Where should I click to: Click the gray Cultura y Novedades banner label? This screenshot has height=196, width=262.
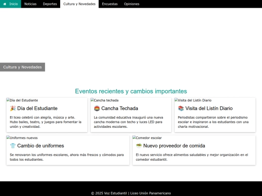pos(22,67)
